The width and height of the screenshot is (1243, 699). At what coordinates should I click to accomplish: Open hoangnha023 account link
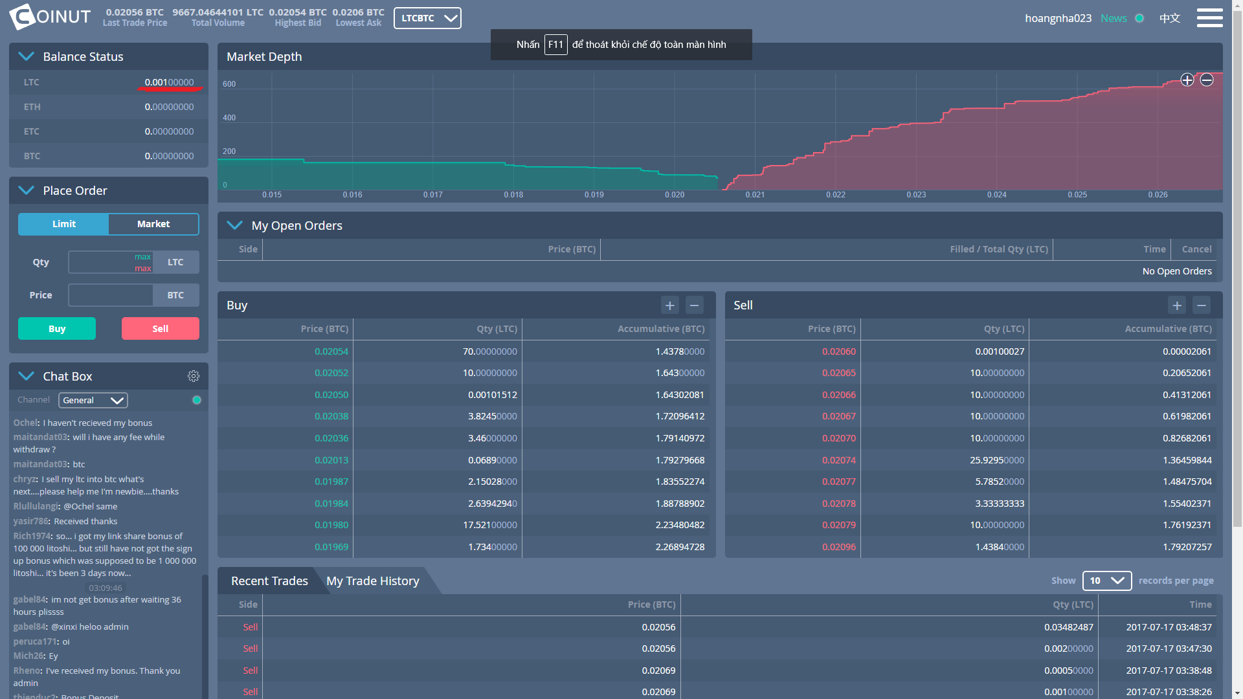coord(1058,18)
